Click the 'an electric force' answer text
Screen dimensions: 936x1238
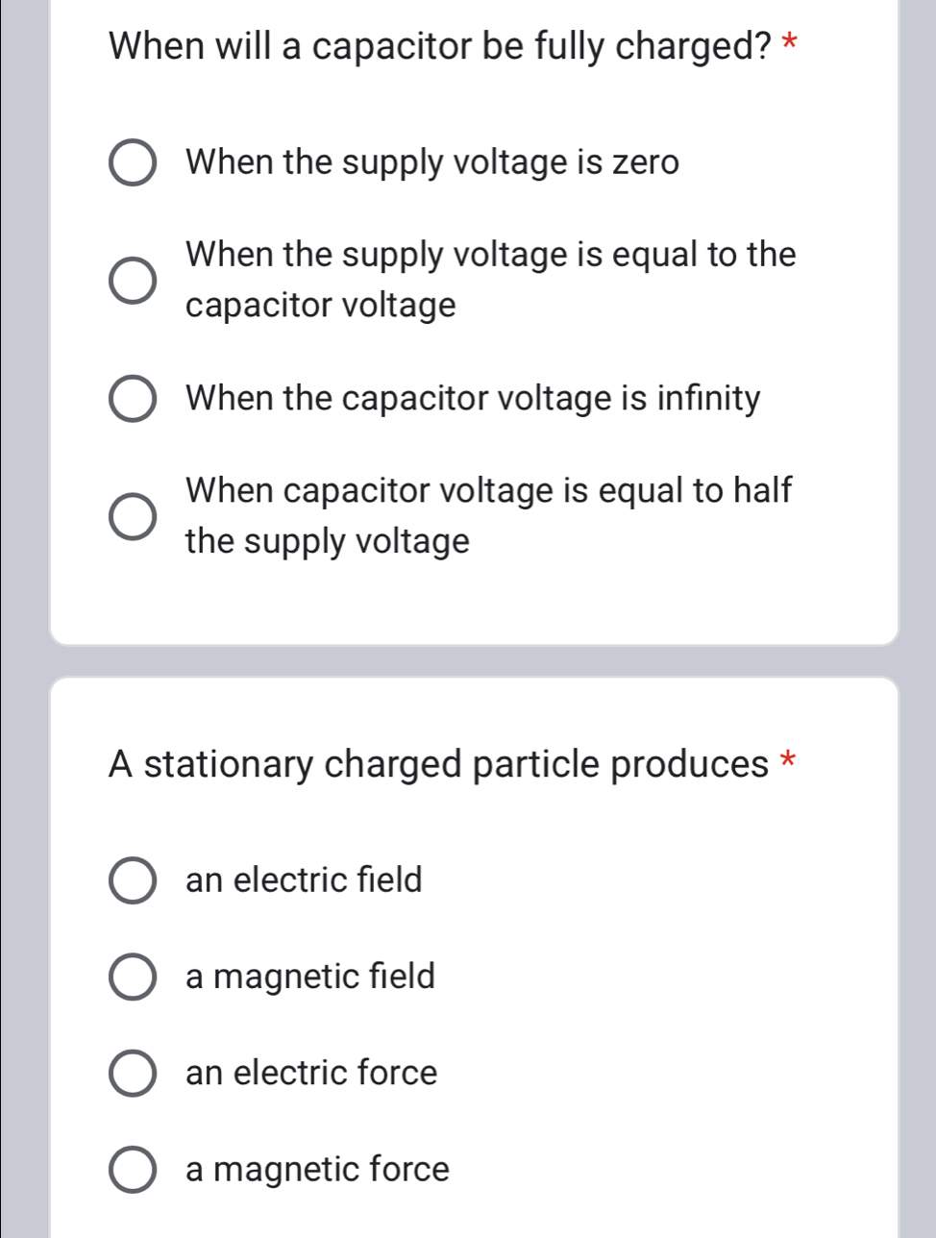coord(311,1073)
